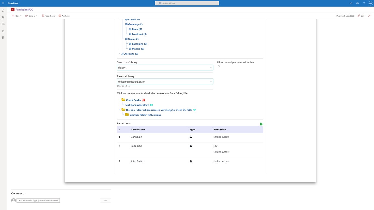Click the megaphone icon in the header
Screen dimensions: 374x210
(x=351, y=3)
